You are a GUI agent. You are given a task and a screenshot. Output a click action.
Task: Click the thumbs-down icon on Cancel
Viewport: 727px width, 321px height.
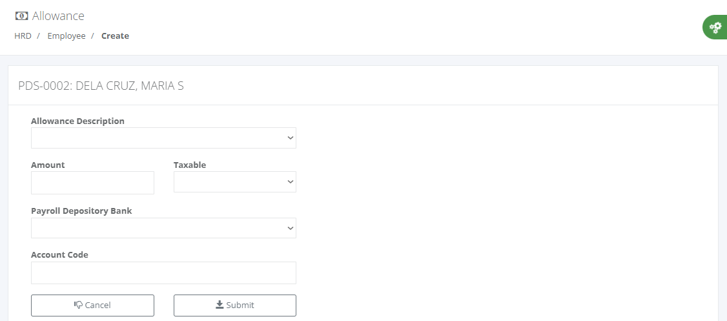click(x=79, y=305)
